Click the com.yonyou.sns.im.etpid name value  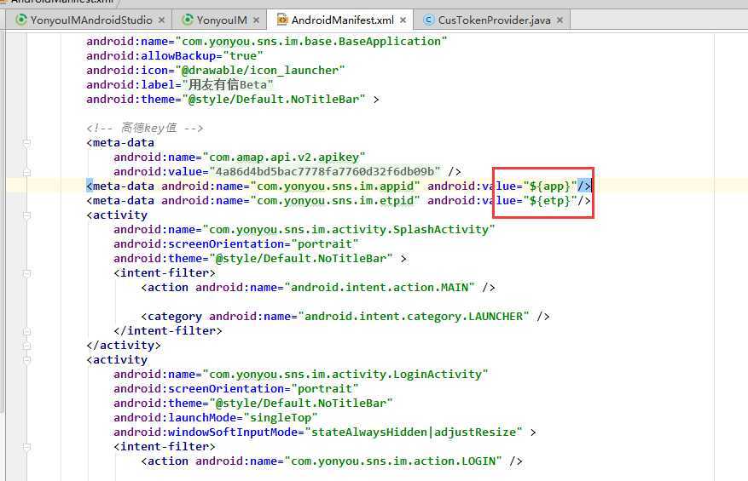click(335, 201)
